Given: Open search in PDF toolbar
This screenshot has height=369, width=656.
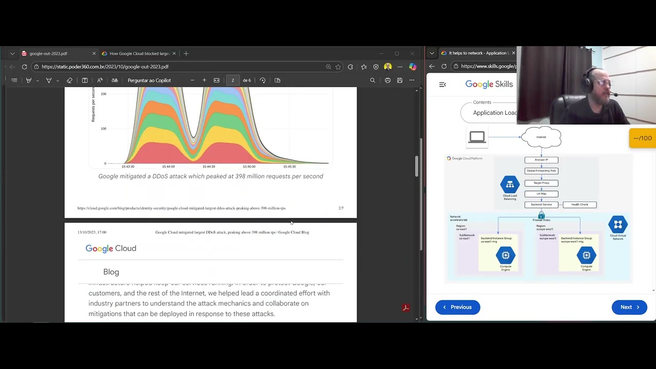Looking at the screenshot, I should [x=373, y=80].
